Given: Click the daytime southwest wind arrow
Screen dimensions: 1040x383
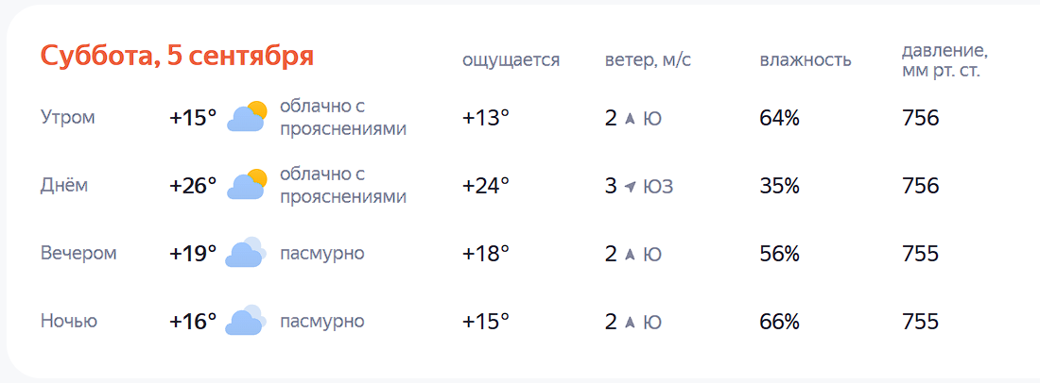Looking at the screenshot, I should (630, 187).
